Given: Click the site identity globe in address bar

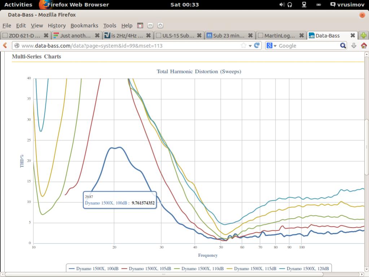Looking at the screenshot, I should [x=17, y=46].
